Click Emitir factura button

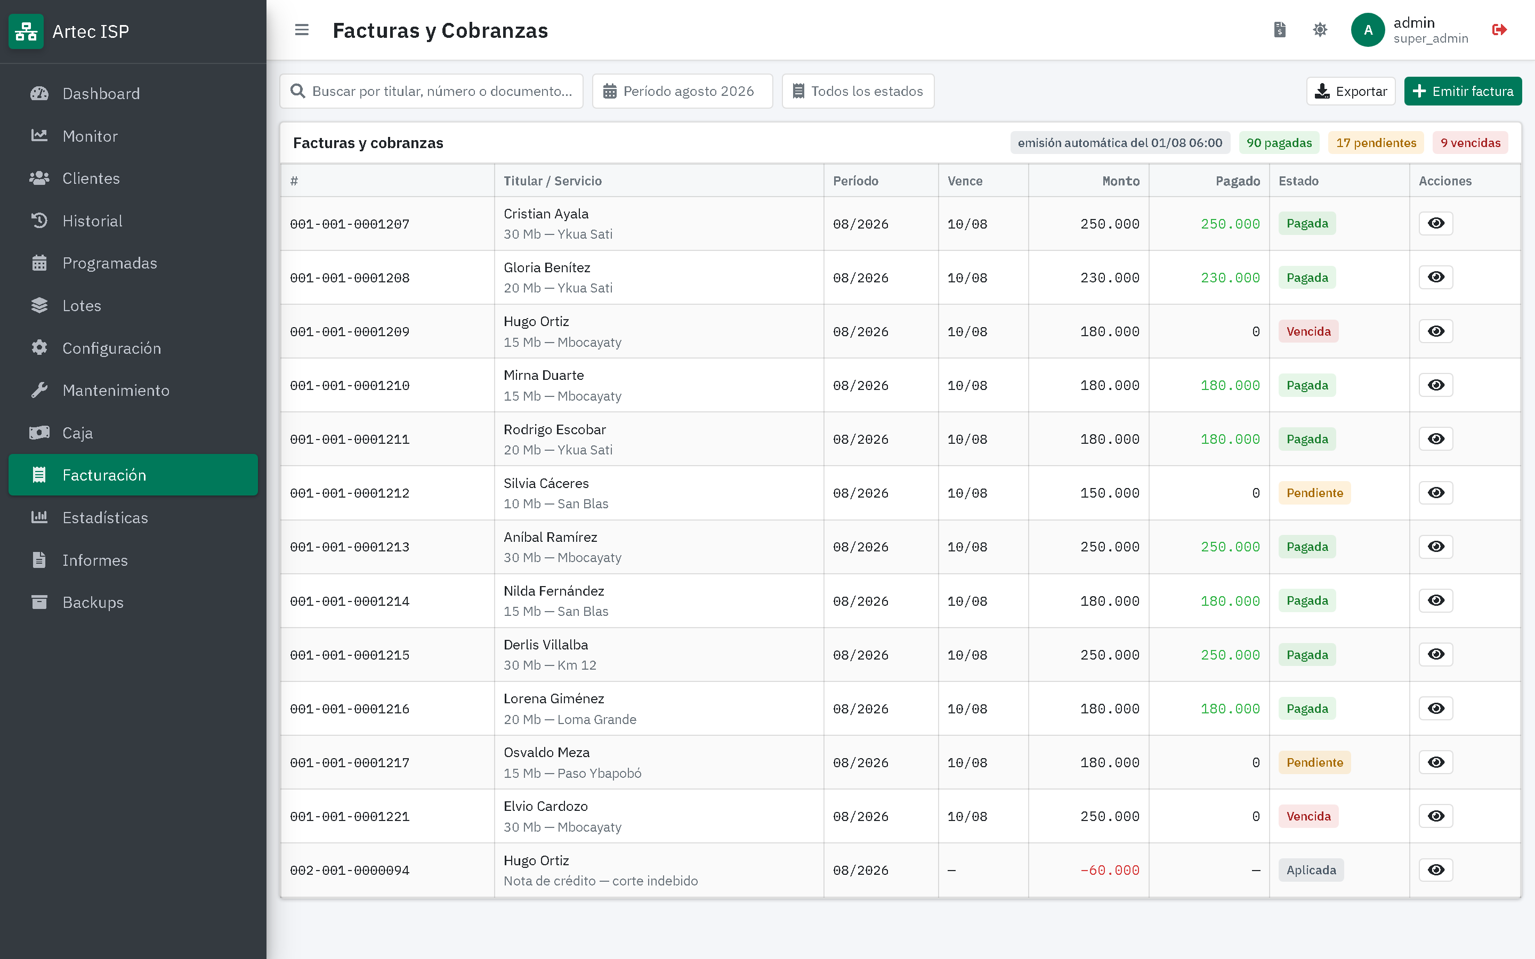[1463, 91]
